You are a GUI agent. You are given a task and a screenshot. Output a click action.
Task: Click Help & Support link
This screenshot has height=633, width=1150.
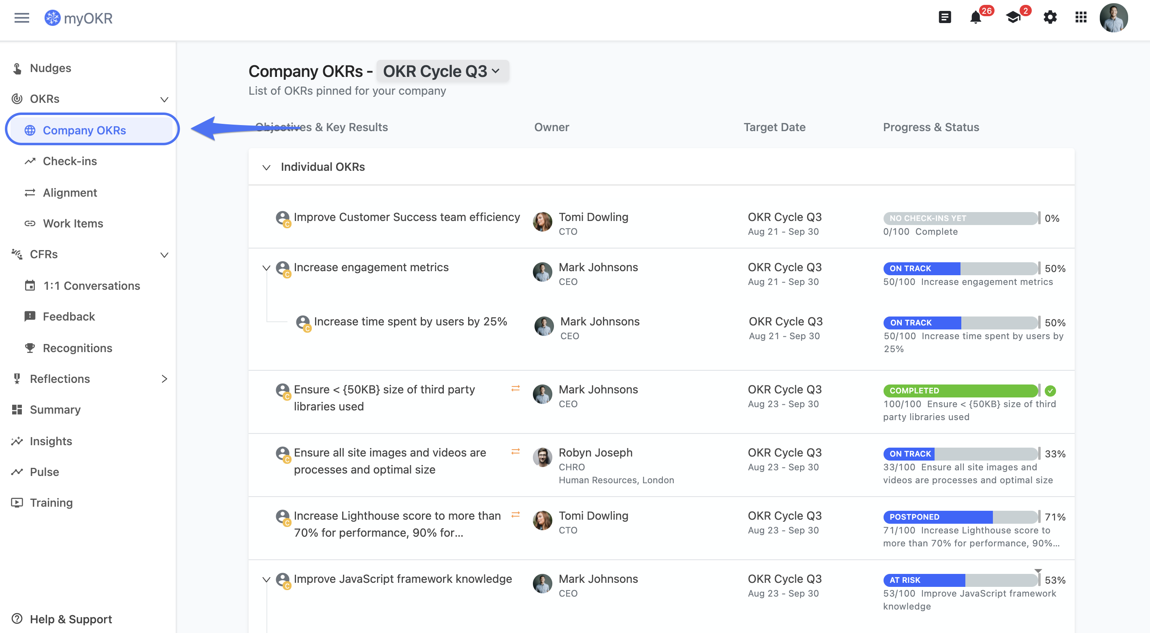tap(70, 619)
